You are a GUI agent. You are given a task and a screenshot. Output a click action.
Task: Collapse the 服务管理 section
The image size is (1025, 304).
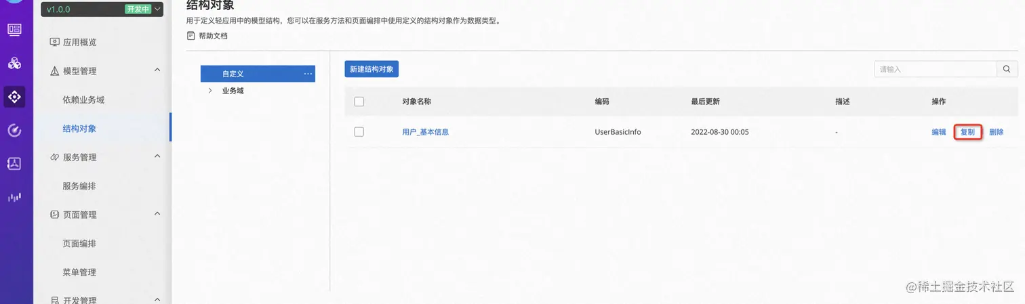157,156
